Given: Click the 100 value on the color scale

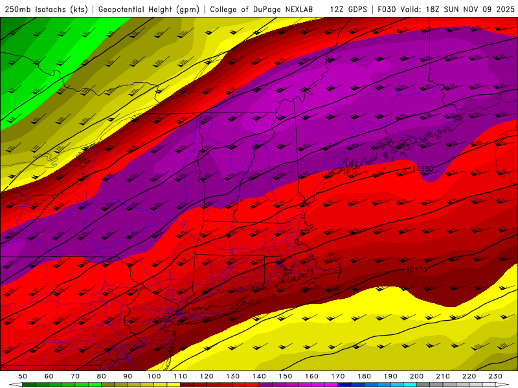Looking at the screenshot, I should click(154, 376).
